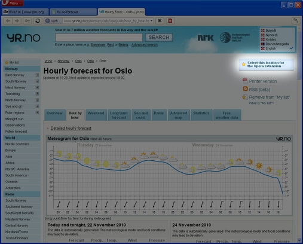Switch to Radar tab
303x244 pixels.
[159, 115]
